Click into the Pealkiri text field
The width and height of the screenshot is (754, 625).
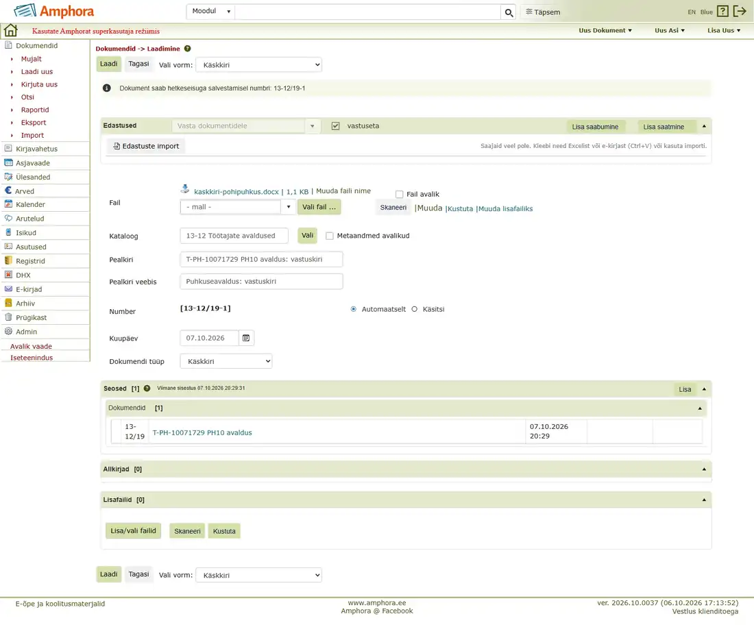click(x=261, y=260)
